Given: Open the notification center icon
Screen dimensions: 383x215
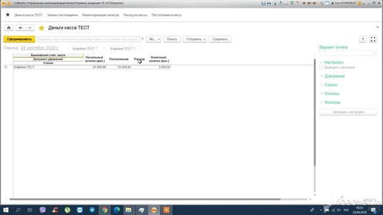Looking at the screenshot, I should coord(373,210).
